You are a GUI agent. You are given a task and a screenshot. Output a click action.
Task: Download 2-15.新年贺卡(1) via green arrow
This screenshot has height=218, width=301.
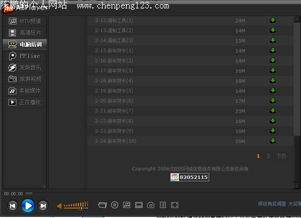[x=273, y=51]
